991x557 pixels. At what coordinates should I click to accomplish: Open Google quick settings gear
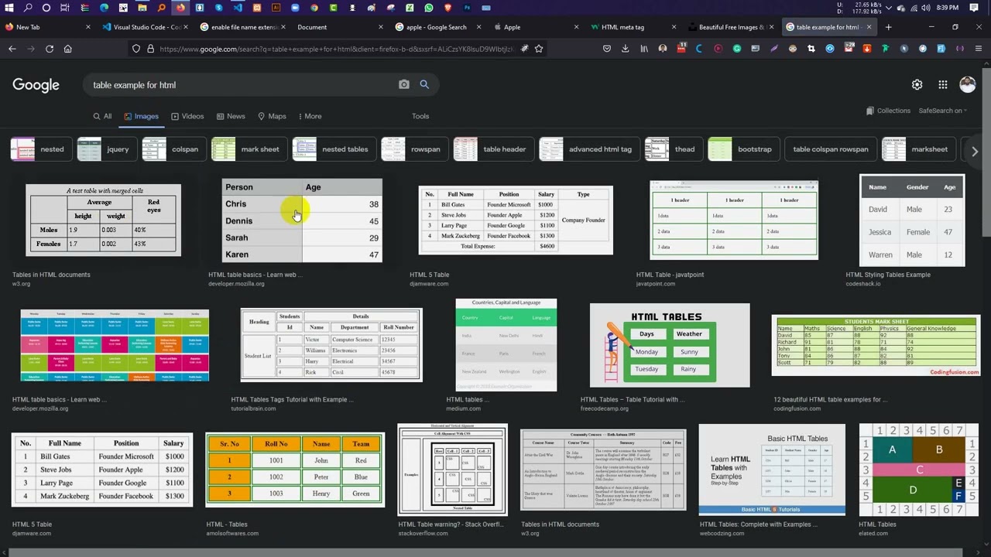coord(917,85)
